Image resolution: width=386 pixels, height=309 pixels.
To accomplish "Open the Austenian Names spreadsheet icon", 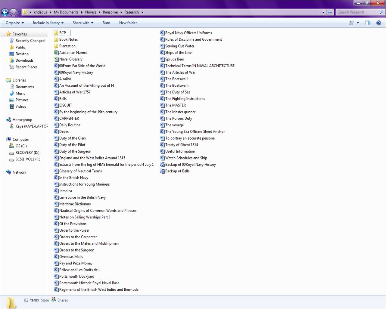I will (x=56, y=52).
